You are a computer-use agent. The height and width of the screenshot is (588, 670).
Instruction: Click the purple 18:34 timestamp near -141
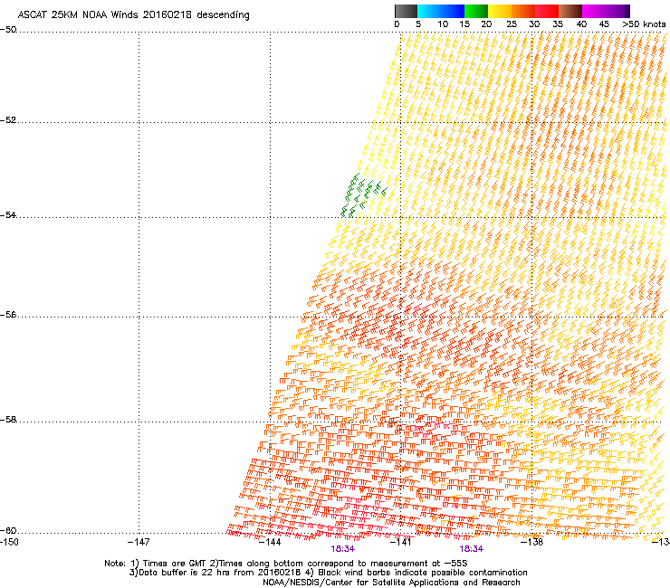click(472, 549)
